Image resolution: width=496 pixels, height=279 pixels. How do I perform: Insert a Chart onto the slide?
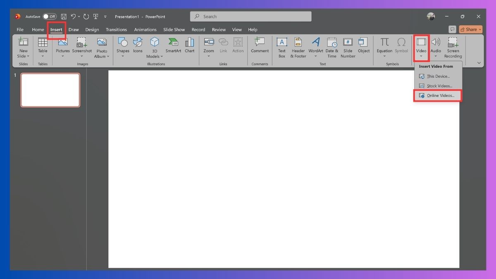pyautogui.click(x=190, y=45)
